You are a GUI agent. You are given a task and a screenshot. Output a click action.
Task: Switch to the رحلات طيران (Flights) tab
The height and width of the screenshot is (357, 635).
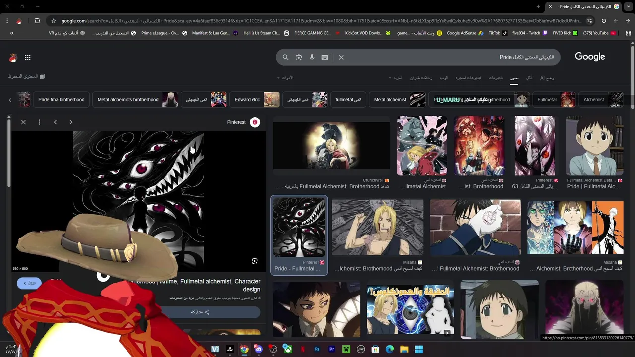(x=421, y=78)
